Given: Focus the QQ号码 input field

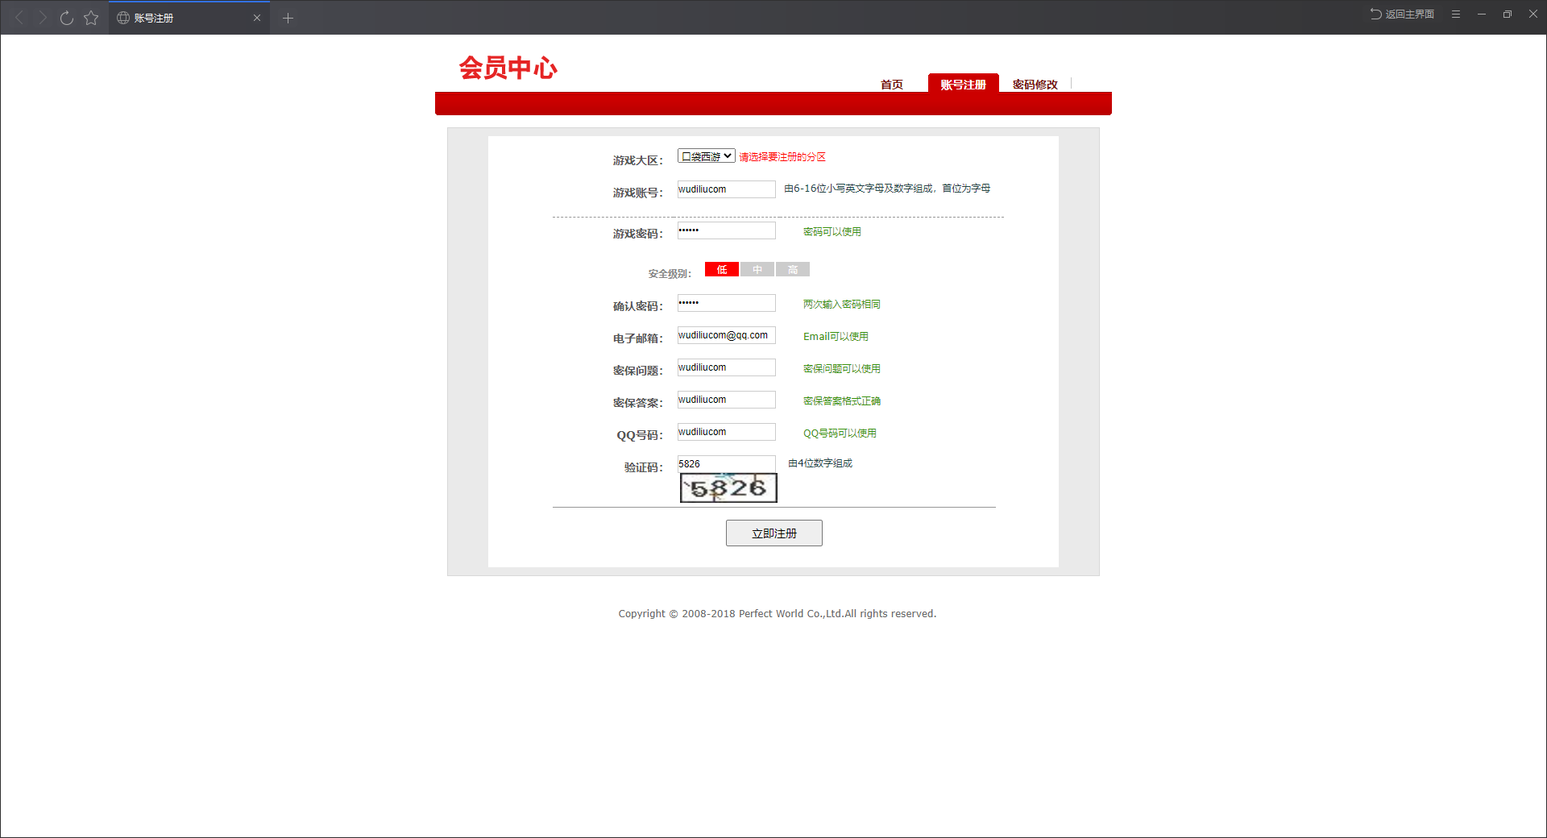Looking at the screenshot, I should click(726, 432).
